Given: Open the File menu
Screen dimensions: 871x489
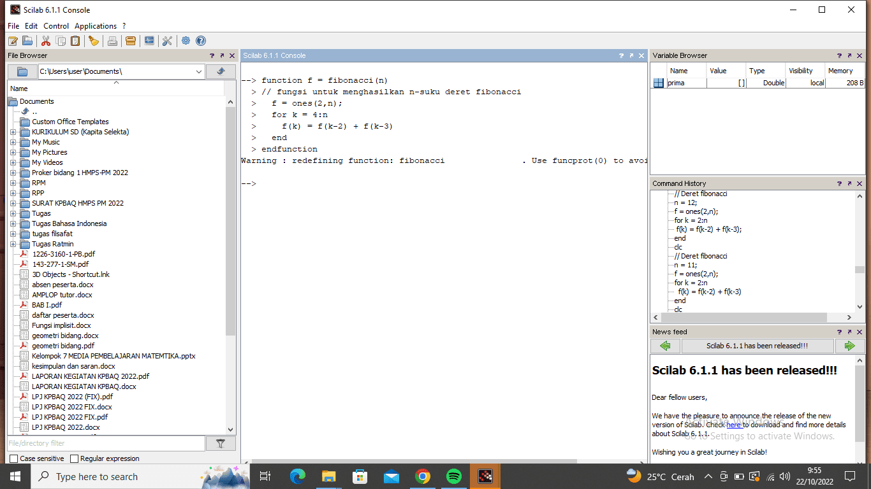Looking at the screenshot, I should pos(13,26).
